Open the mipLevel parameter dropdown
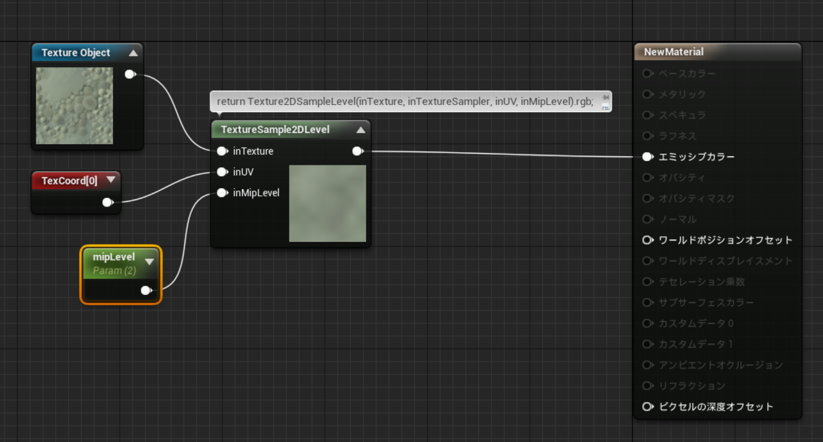823x442 pixels. [150, 261]
